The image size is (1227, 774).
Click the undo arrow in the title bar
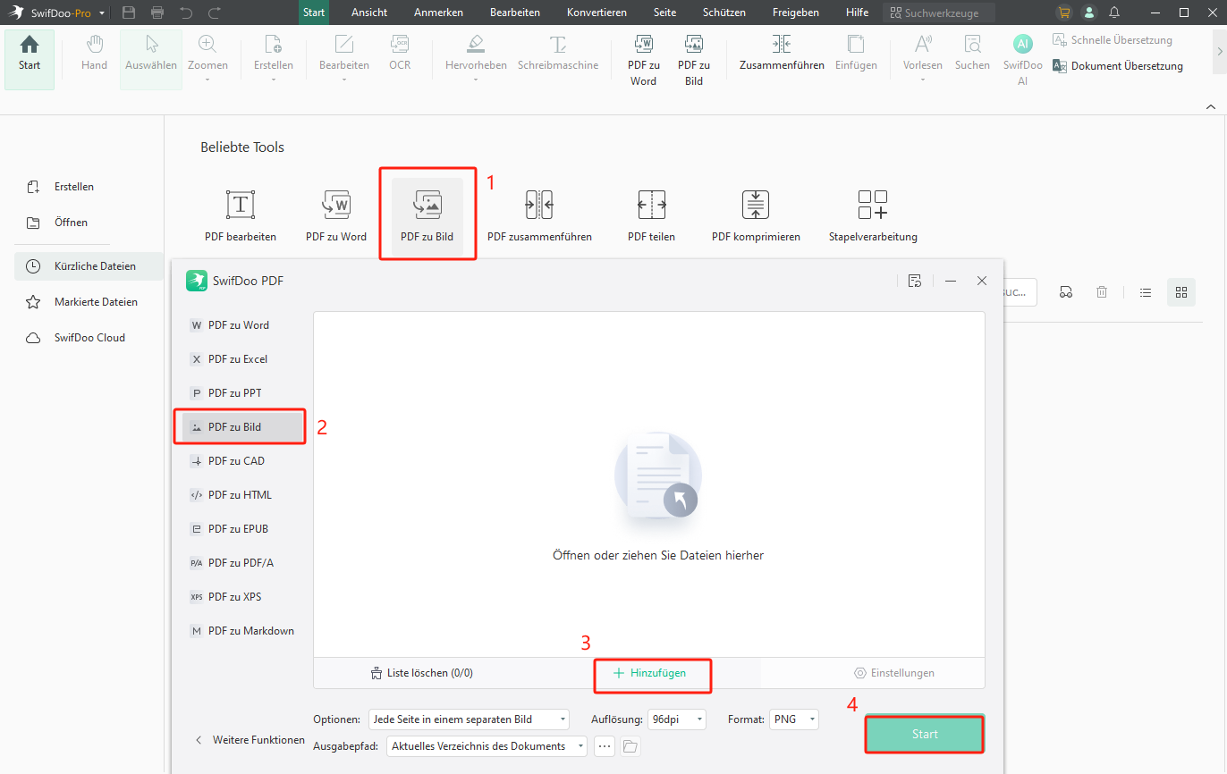click(x=186, y=13)
